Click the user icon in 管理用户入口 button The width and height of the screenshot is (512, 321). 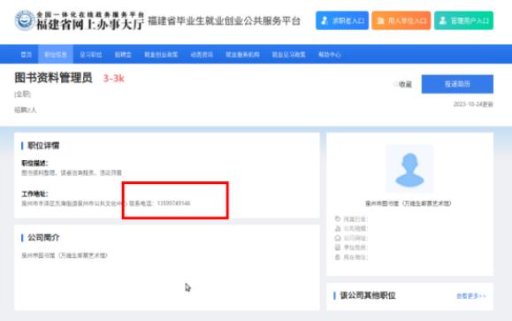pyautogui.click(x=443, y=20)
